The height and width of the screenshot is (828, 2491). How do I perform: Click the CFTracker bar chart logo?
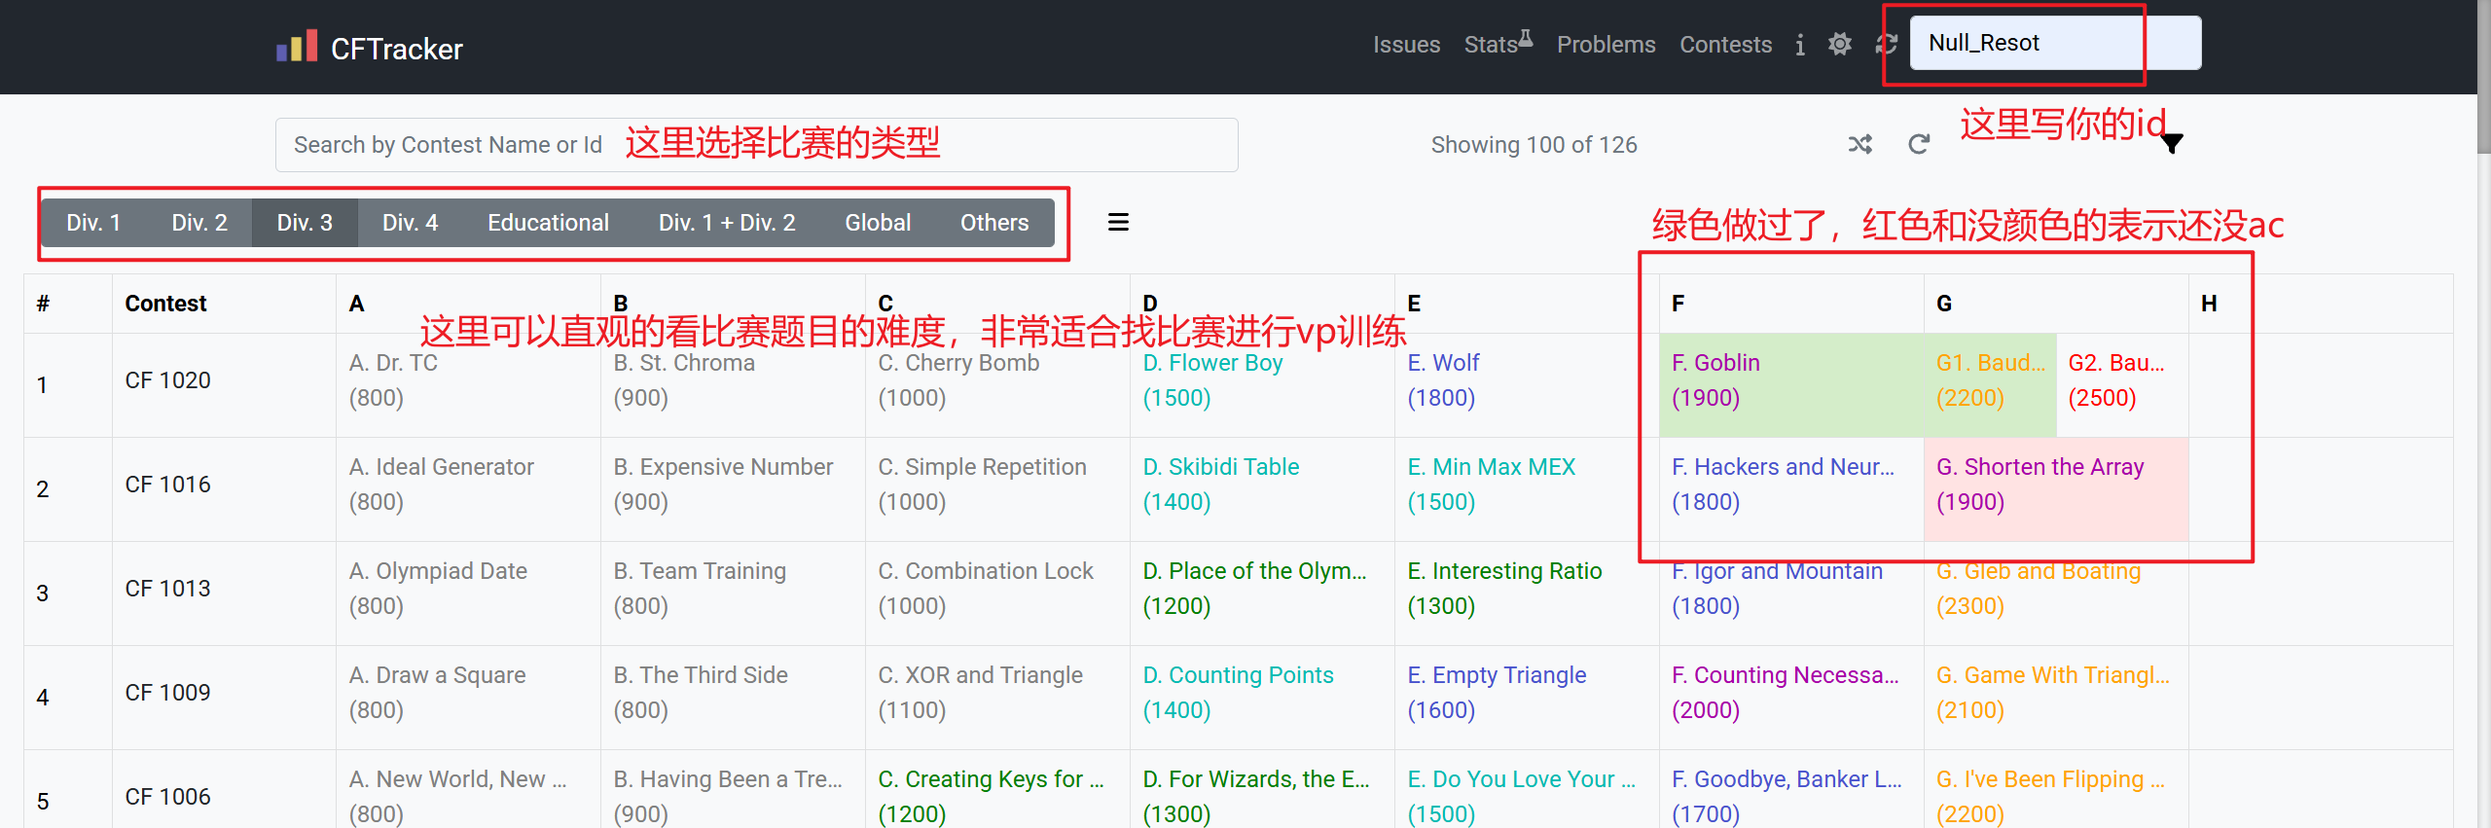[x=297, y=47]
